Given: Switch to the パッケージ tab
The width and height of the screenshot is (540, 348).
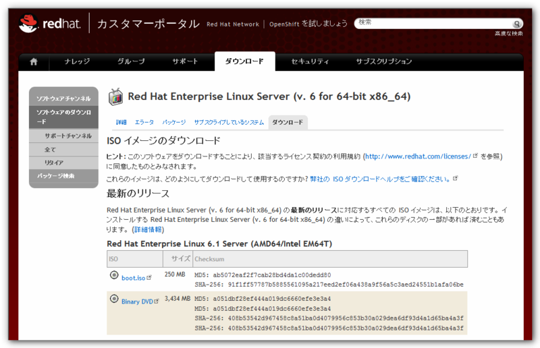Looking at the screenshot, I should coord(174,122).
